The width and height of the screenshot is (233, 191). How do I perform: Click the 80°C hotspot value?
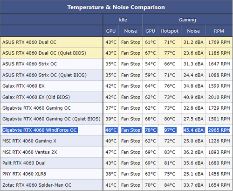pos(170,119)
